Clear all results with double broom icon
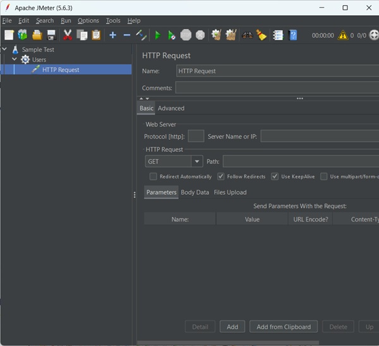The height and width of the screenshot is (346, 379). coord(231,35)
